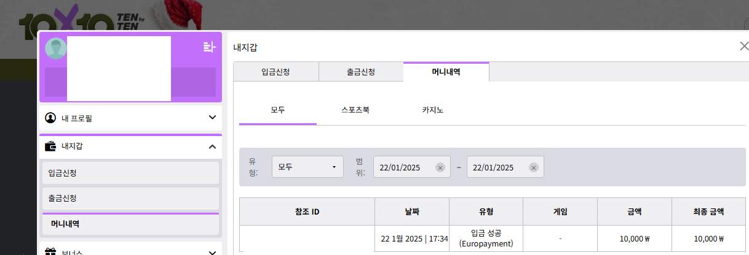Screen dimensions: 749x255
Task: Collapse sidebar using the menu icon
Action: tap(209, 47)
